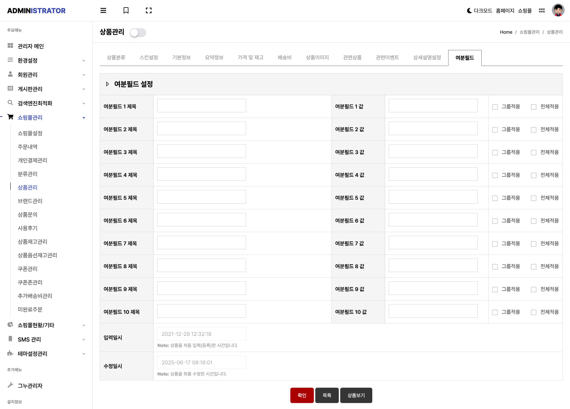Toggle the fullscreen icon
Viewport: 570px width, 409px height.
point(149,11)
